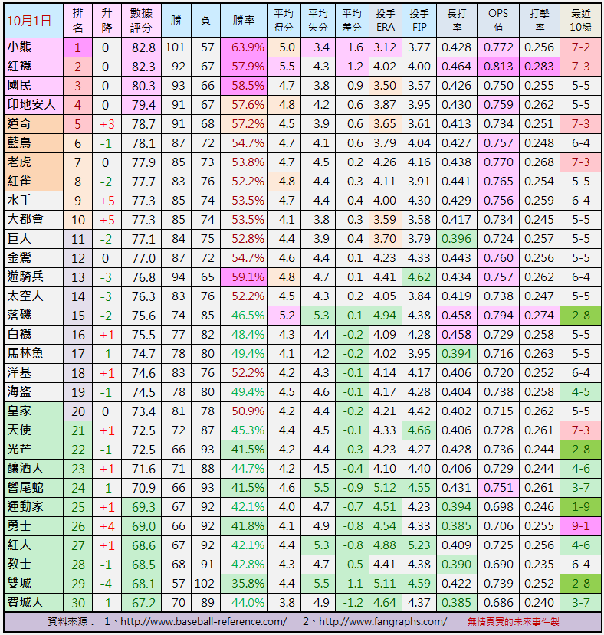The image size is (604, 635).
Task: Select the 教士 team name cell
Action: [x=34, y=565]
